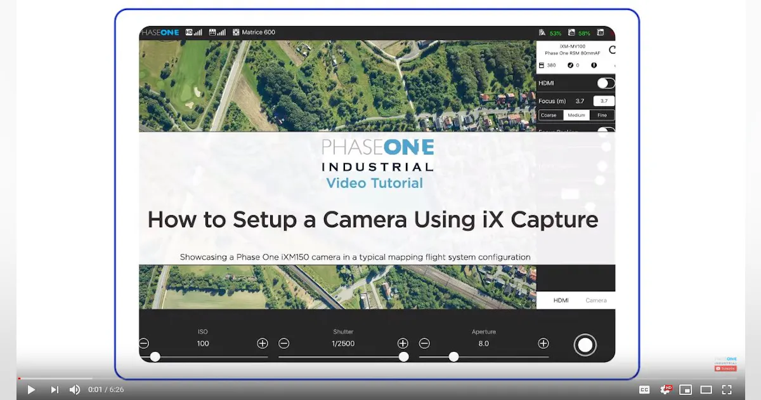Click the 380 remaining captures icon
This screenshot has width=761, height=400.
[x=542, y=65]
